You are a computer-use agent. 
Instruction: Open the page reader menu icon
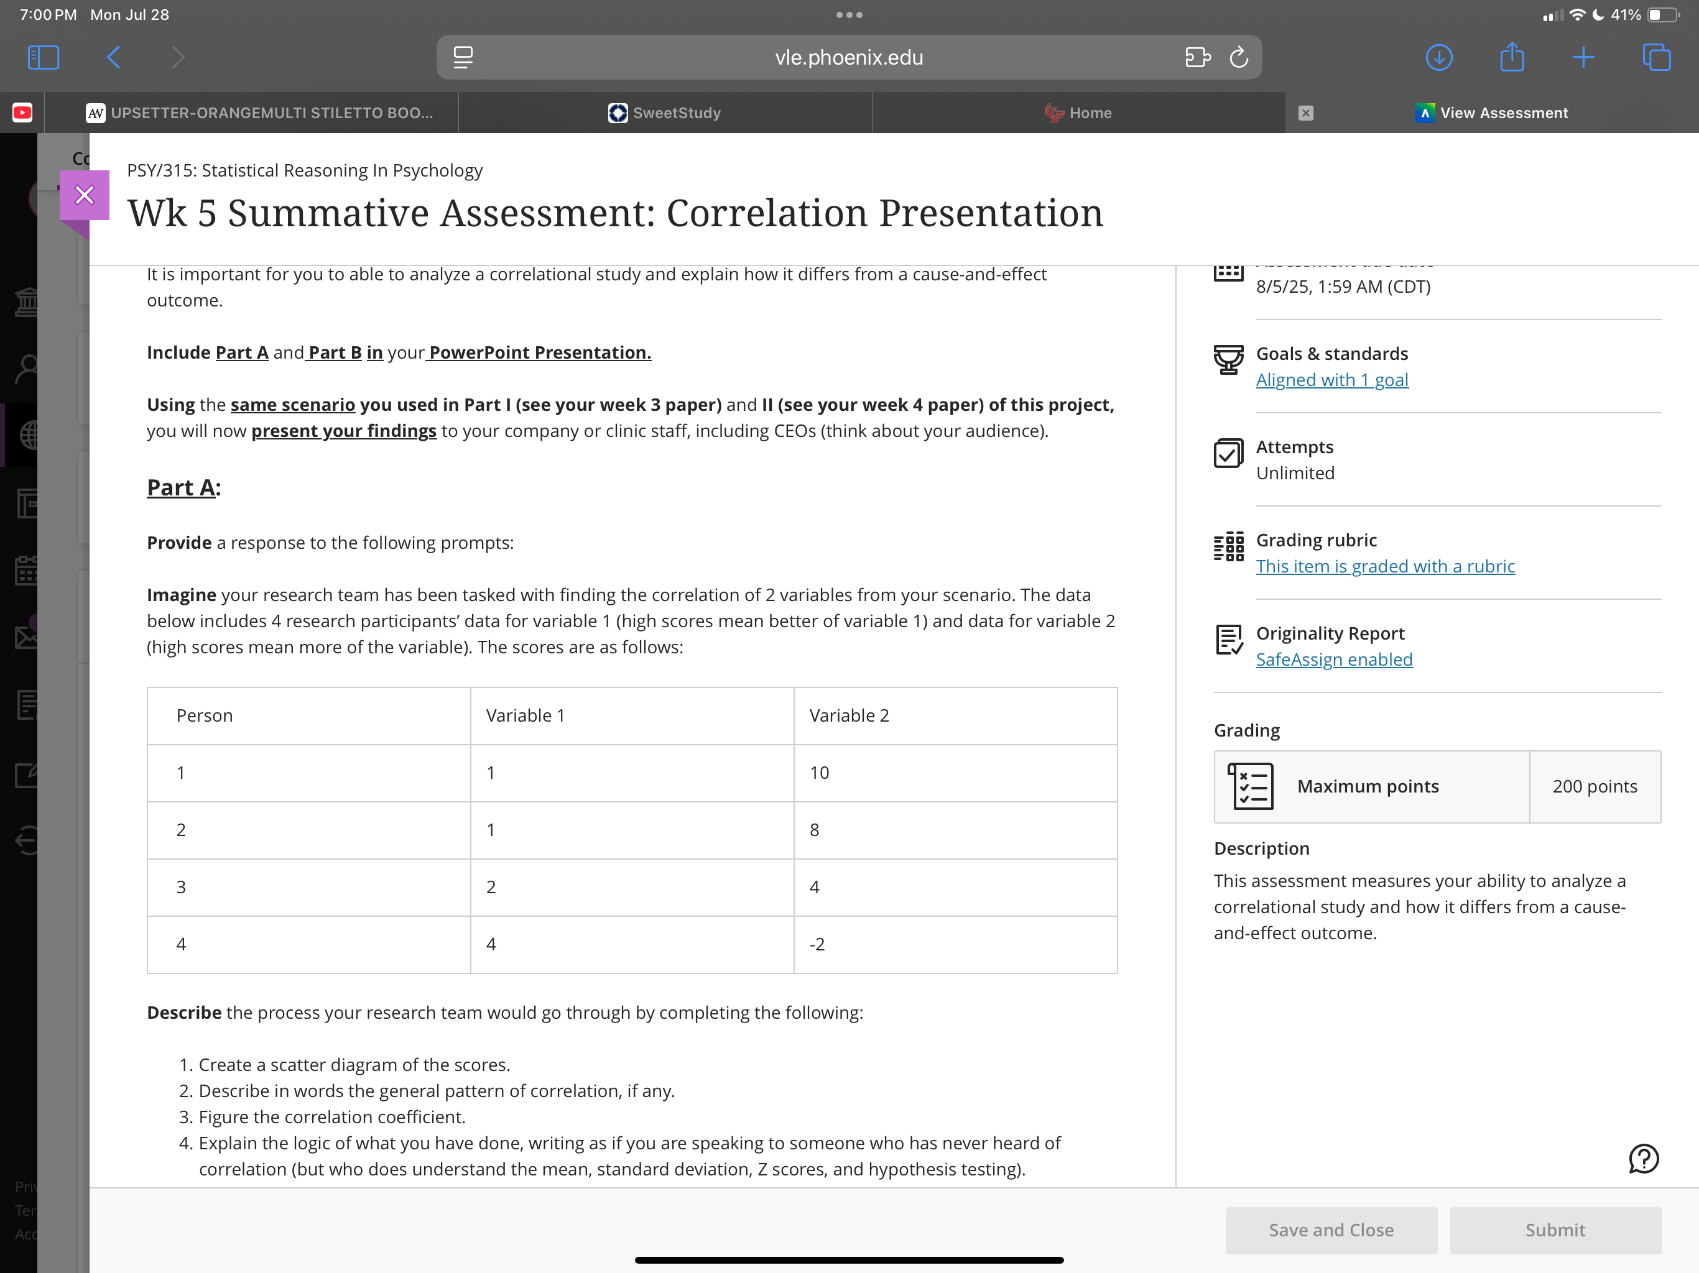coord(463,58)
